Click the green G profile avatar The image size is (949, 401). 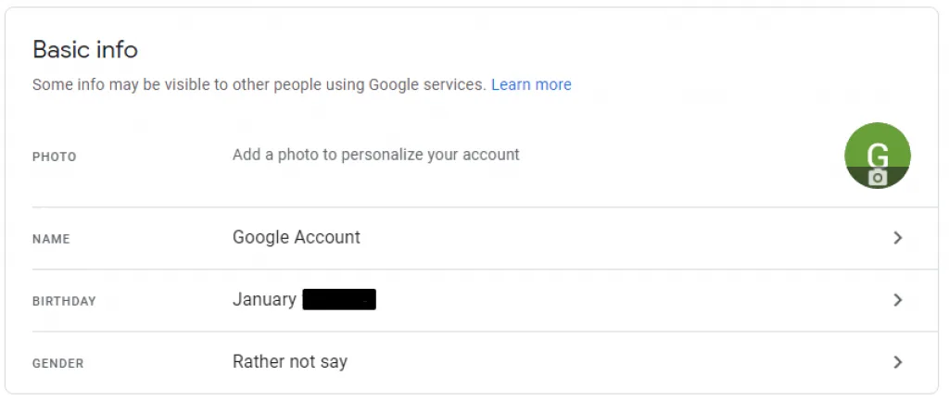click(878, 156)
